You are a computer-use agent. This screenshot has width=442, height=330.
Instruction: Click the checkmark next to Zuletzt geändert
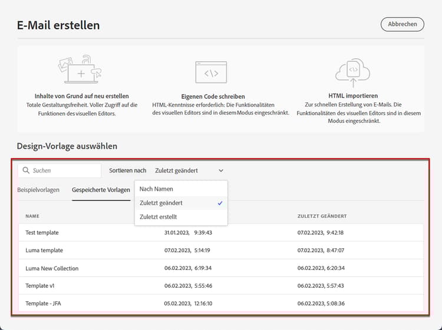[x=220, y=203]
